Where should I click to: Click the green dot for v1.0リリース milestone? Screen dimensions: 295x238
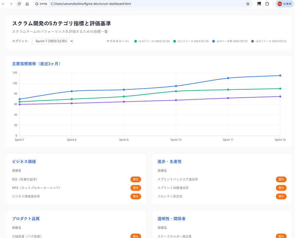[136, 41]
